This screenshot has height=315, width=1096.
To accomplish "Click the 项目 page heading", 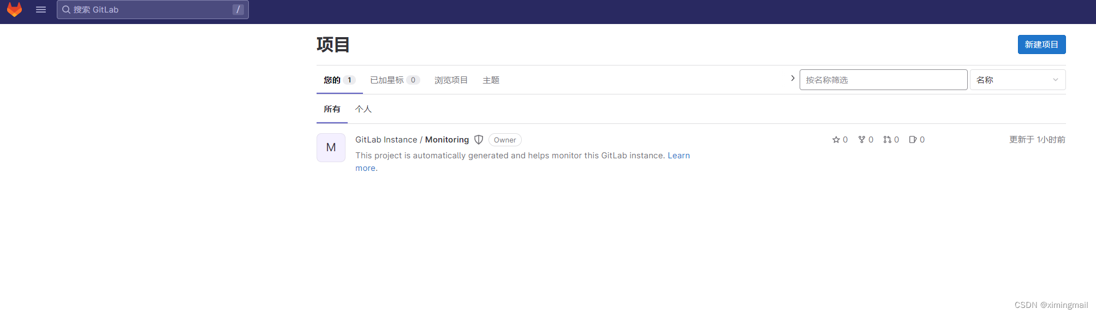I will 333,44.
